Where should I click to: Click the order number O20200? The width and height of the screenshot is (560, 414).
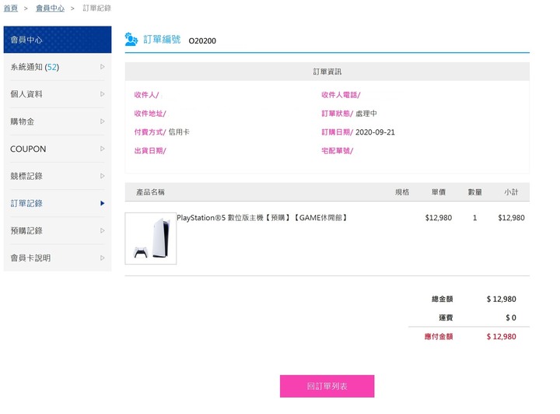[x=202, y=40]
